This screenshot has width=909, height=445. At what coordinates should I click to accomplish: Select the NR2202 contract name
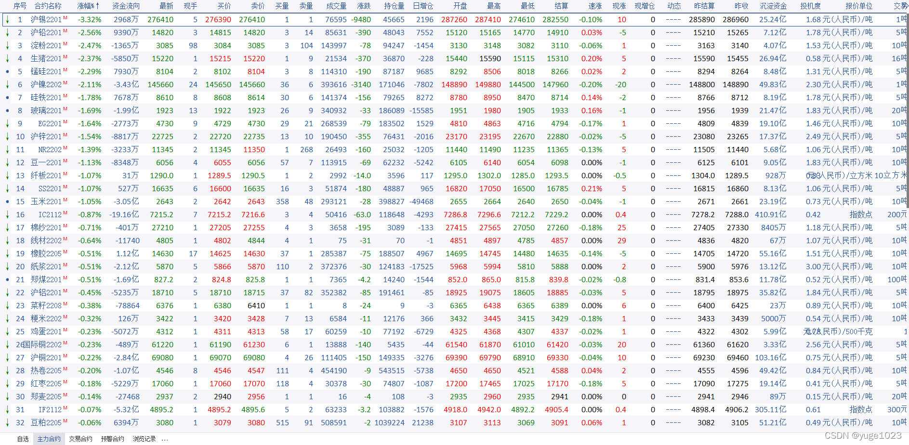coord(50,150)
